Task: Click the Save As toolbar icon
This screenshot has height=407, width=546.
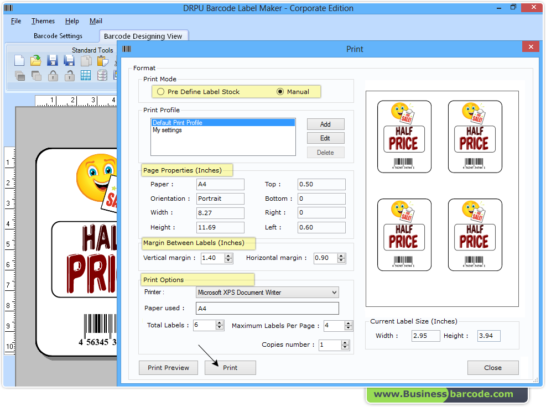Action: click(69, 60)
